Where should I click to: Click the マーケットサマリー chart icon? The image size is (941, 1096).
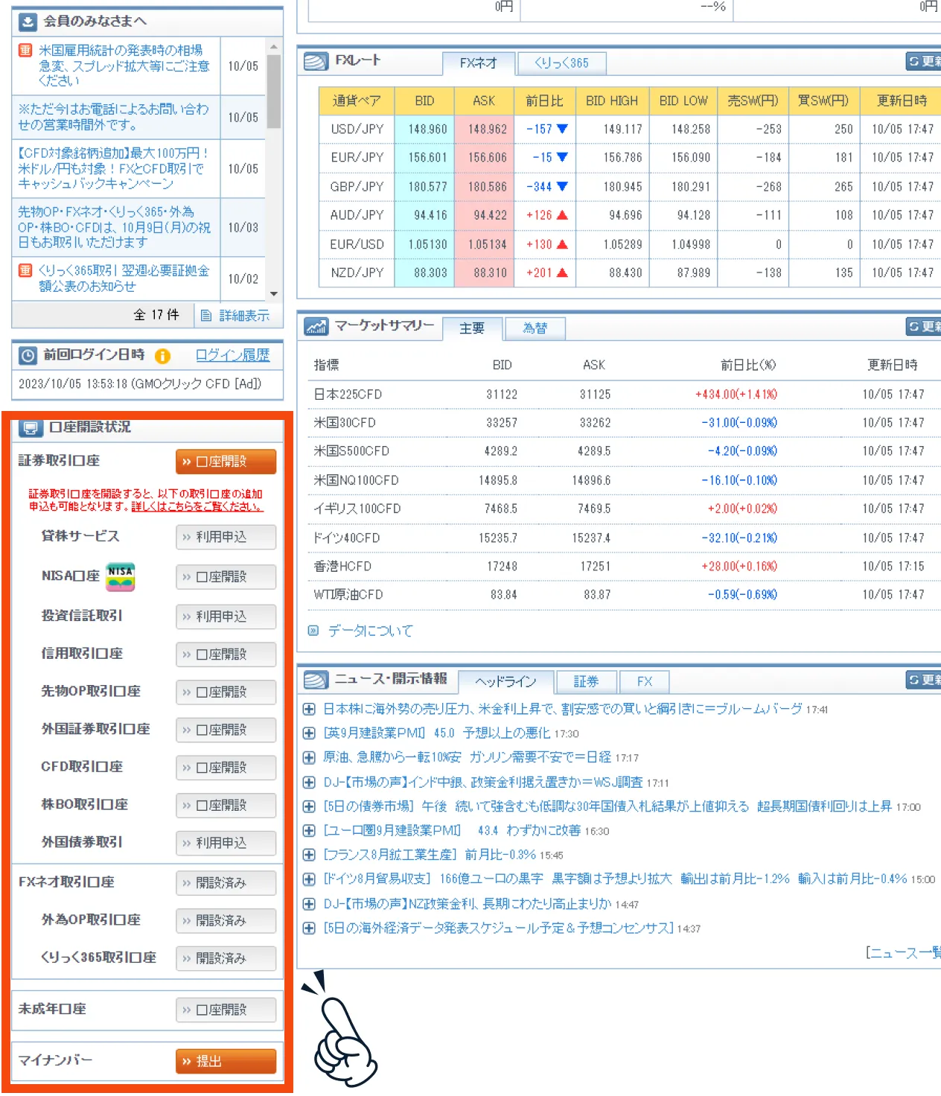316,326
